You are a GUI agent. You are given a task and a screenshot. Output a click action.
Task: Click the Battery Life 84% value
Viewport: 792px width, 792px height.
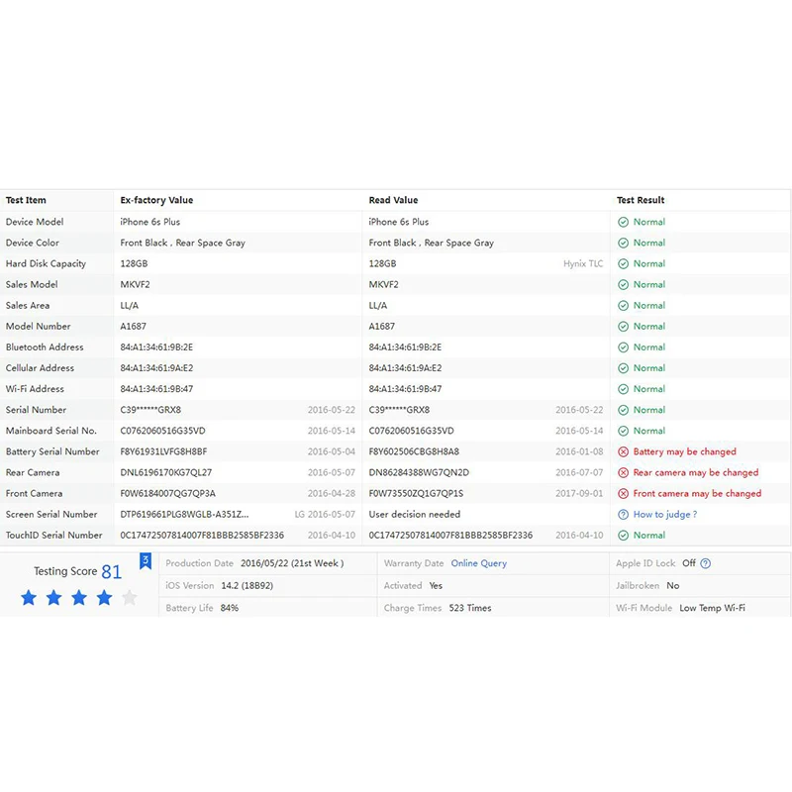tap(230, 608)
